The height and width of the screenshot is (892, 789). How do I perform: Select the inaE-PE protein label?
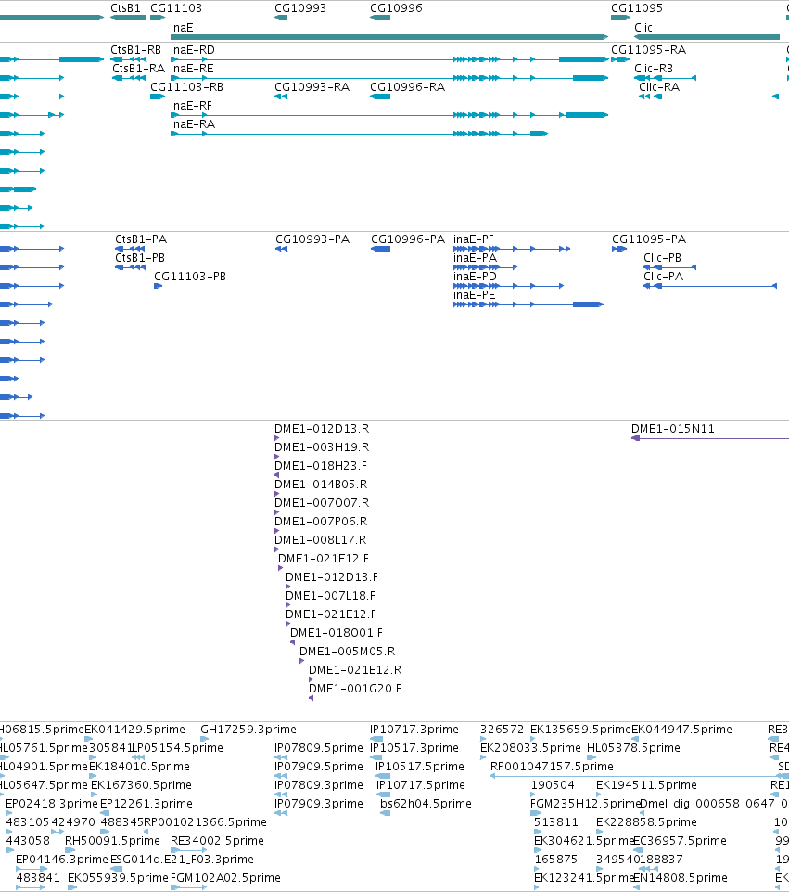[475, 295]
